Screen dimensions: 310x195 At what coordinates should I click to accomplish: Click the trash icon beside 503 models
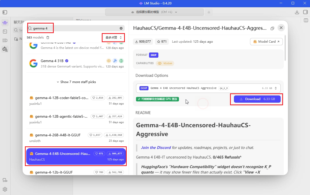click(48, 37)
